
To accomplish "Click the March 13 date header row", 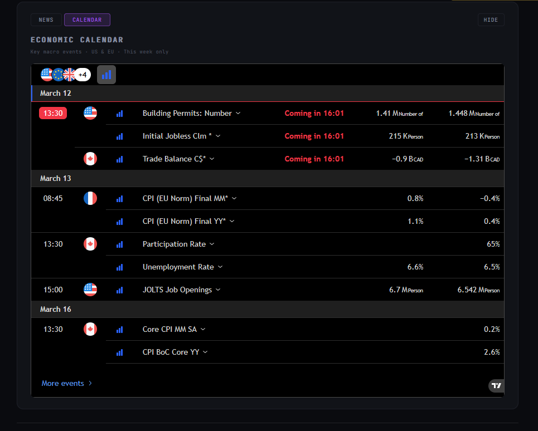I will pyautogui.click(x=267, y=179).
